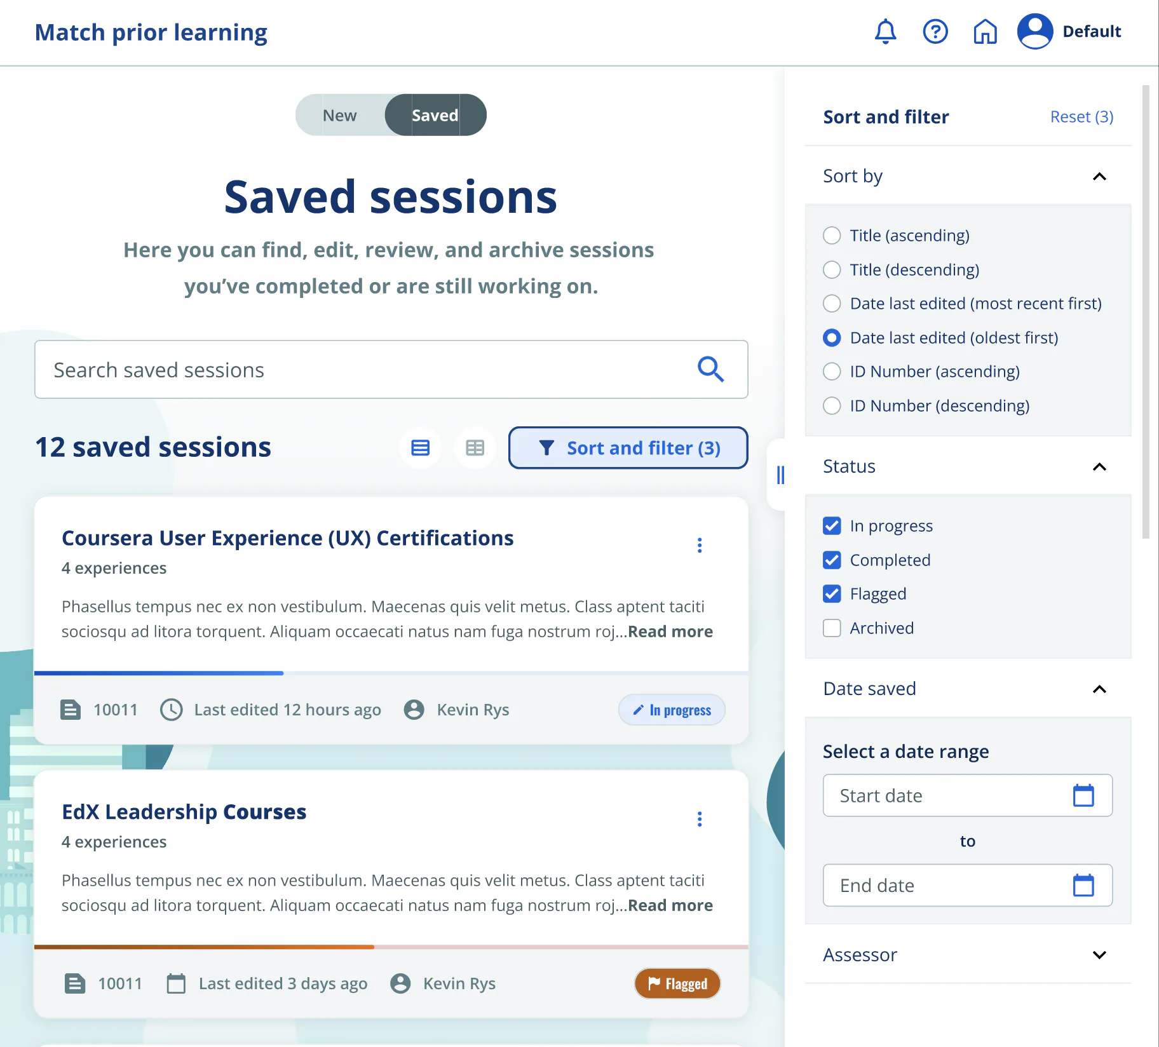
Task: Click the End date calendar icon
Action: (1083, 885)
